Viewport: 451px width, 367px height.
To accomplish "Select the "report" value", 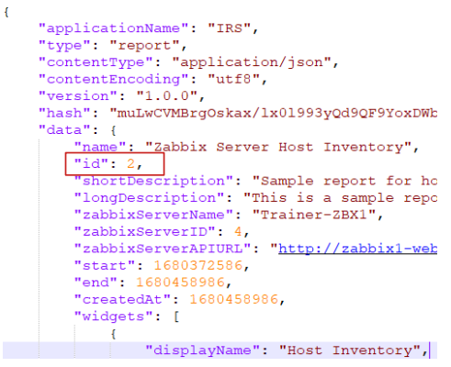I will click(x=144, y=46).
